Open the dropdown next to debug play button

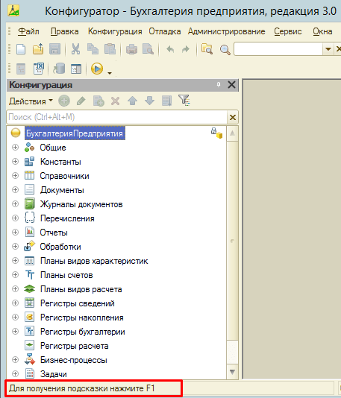[x=110, y=73]
